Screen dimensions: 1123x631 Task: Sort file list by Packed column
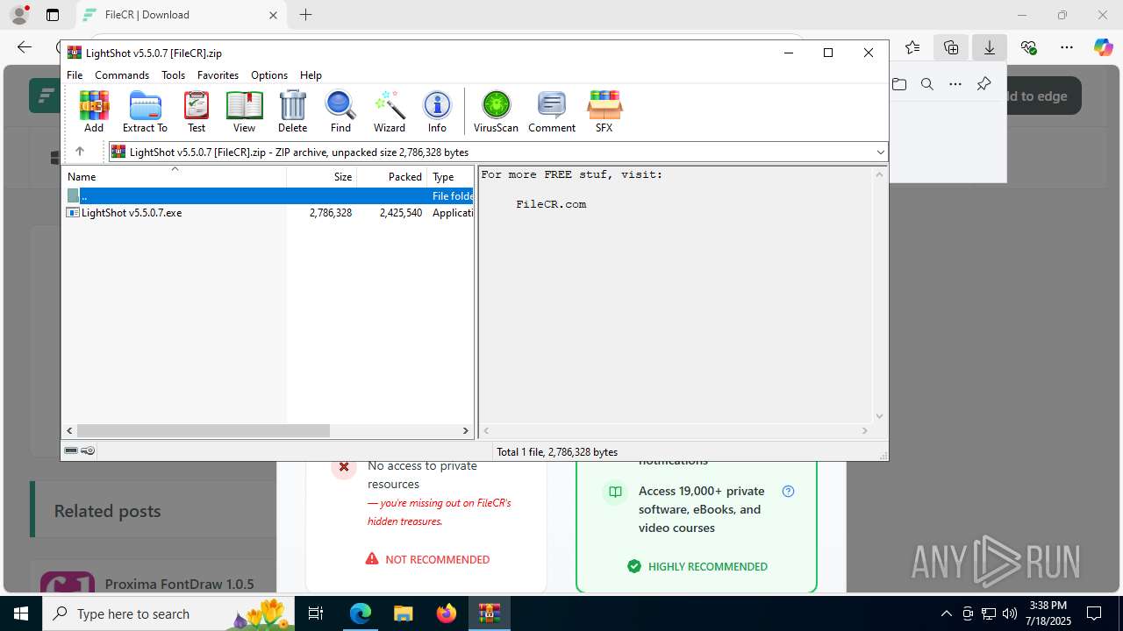click(391, 176)
